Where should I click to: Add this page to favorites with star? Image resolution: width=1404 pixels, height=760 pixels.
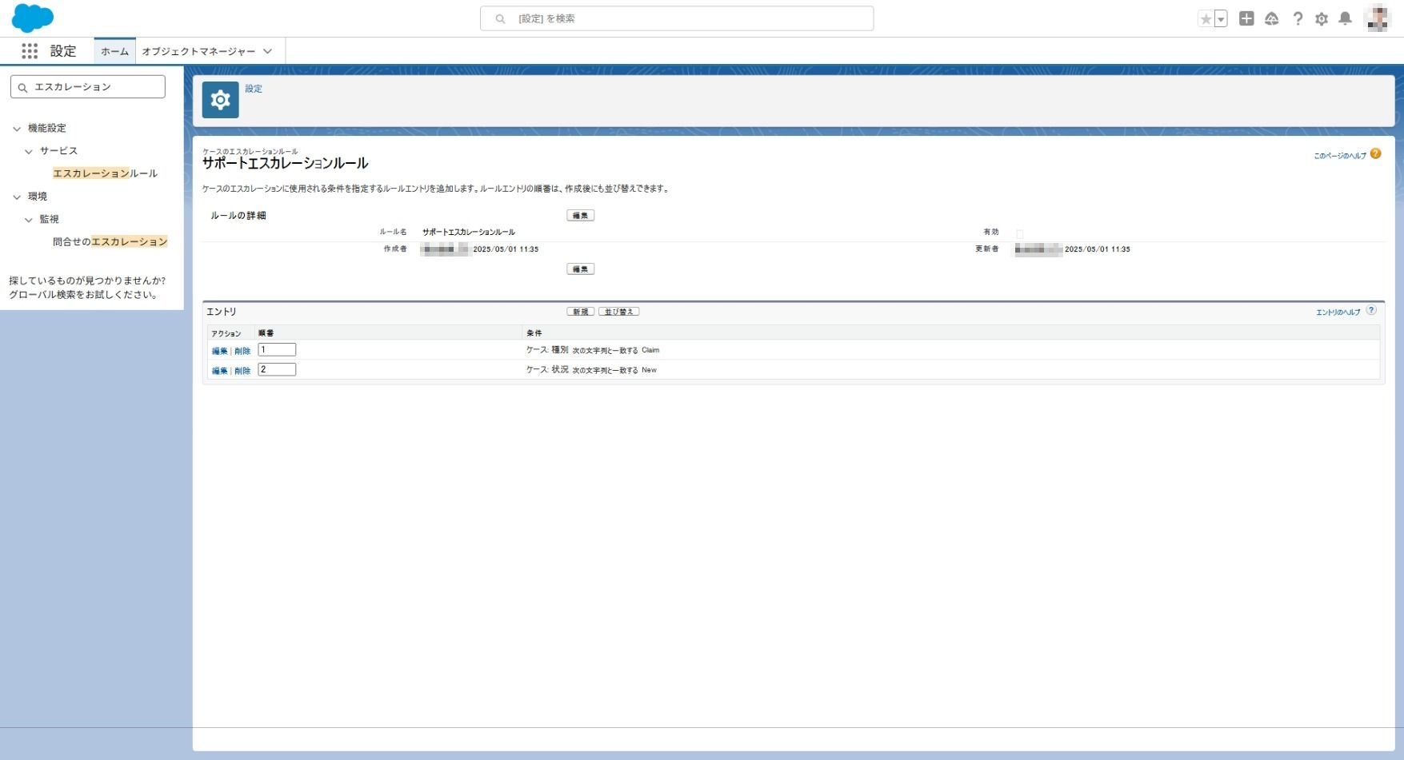click(1206, 19)
